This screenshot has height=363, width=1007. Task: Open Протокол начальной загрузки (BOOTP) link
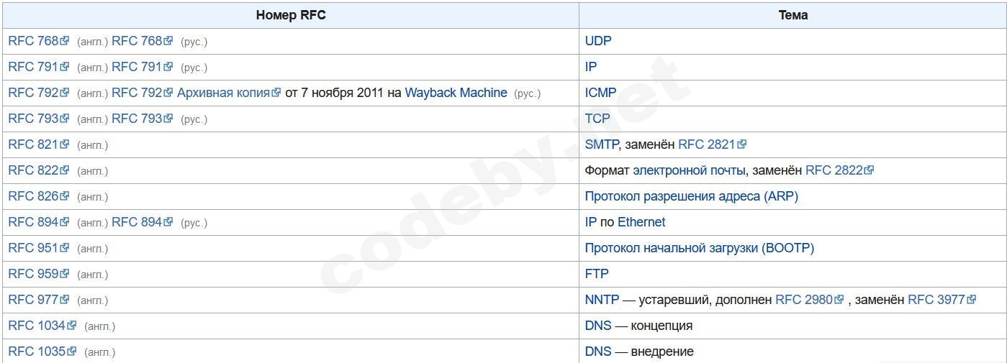click(699, 248)
